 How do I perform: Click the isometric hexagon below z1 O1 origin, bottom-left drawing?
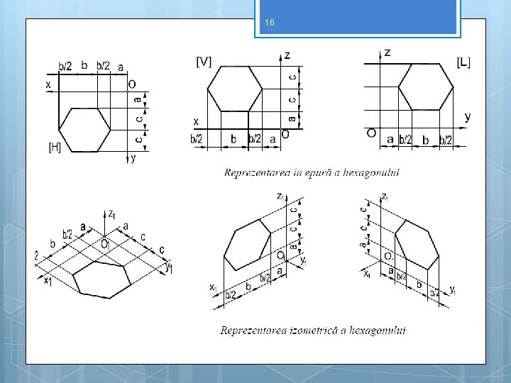[101, 279]
